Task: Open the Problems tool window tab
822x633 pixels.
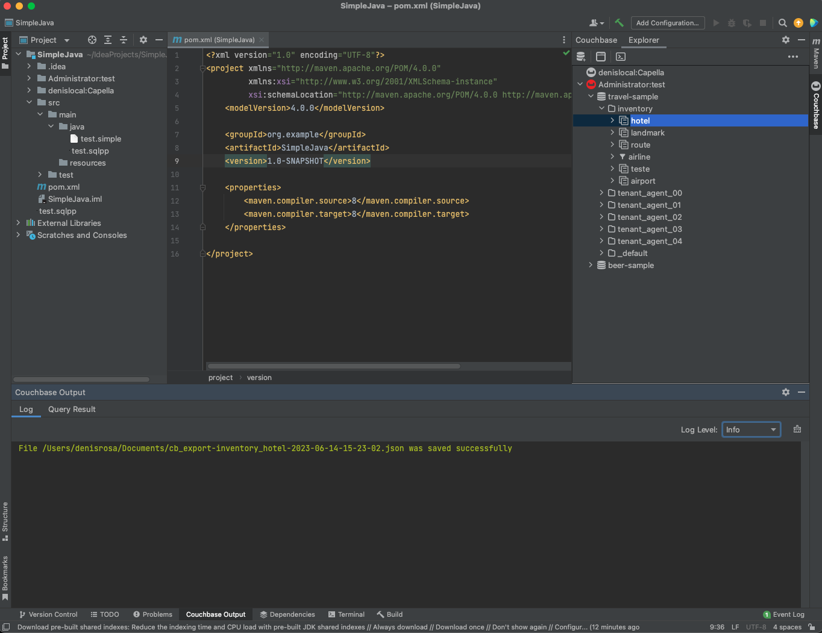Action: click(152, 614)
